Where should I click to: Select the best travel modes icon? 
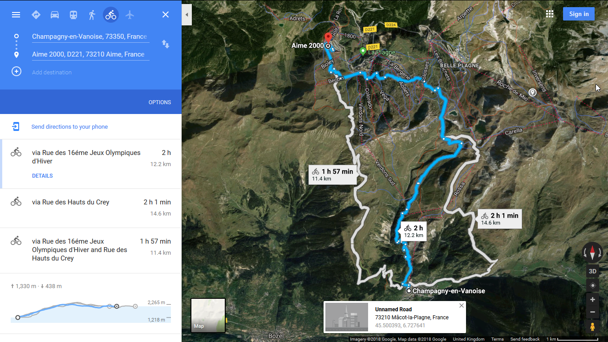36,15
